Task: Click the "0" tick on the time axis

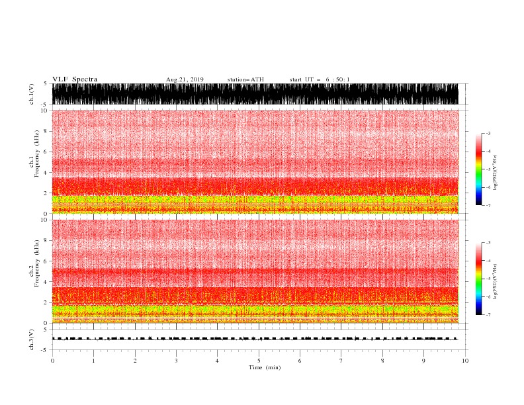Action: point(52,361)
